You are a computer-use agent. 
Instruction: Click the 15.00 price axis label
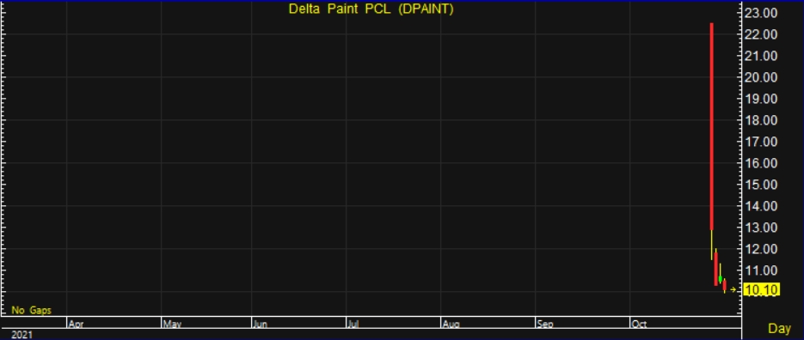tap(760, 185)
